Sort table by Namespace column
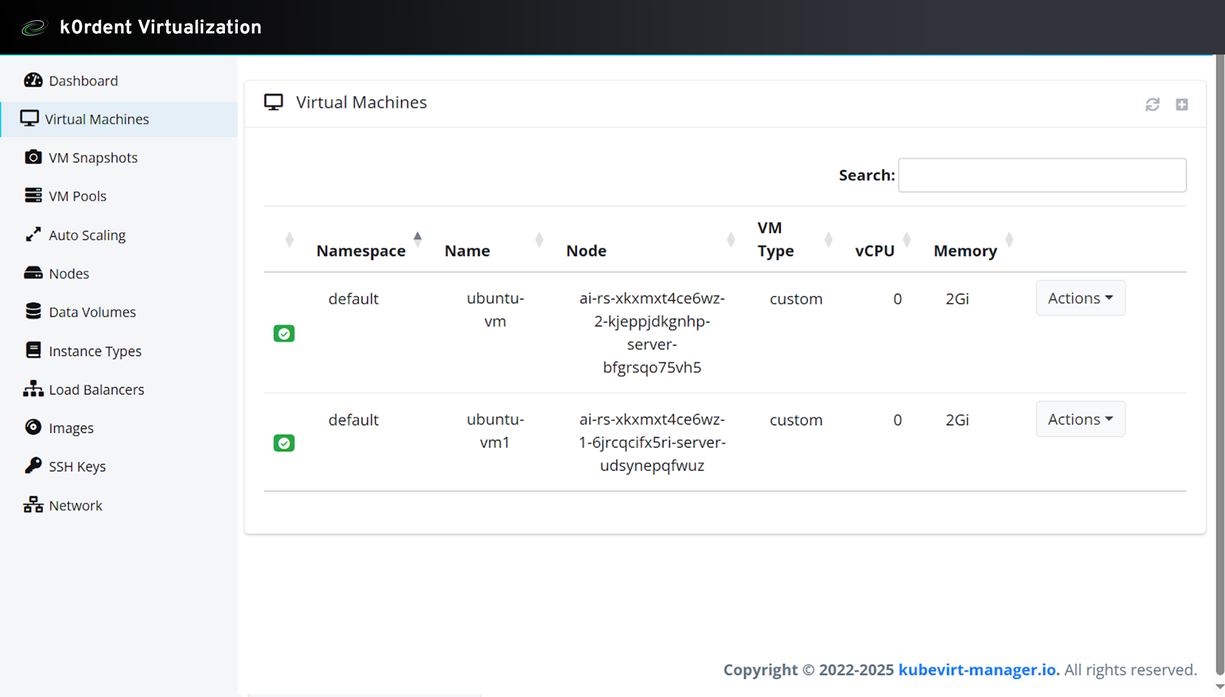Screen dimensions: 1225x697 point(361,251)
